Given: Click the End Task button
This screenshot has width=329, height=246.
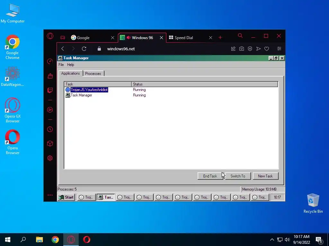Looking at the screenshot, I should pyautogui.click(x=210, y=176).
